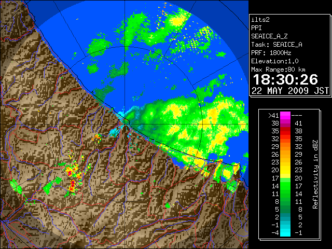Click the "Elevation:1.0" text
This screenshot has width=332, height=249.
275,61
